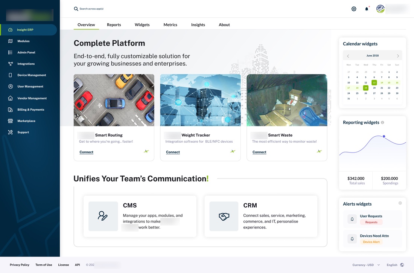This screenshot has width=414, height=273.
Task: Open the Privacy Policy link
Action: (20, 265)
